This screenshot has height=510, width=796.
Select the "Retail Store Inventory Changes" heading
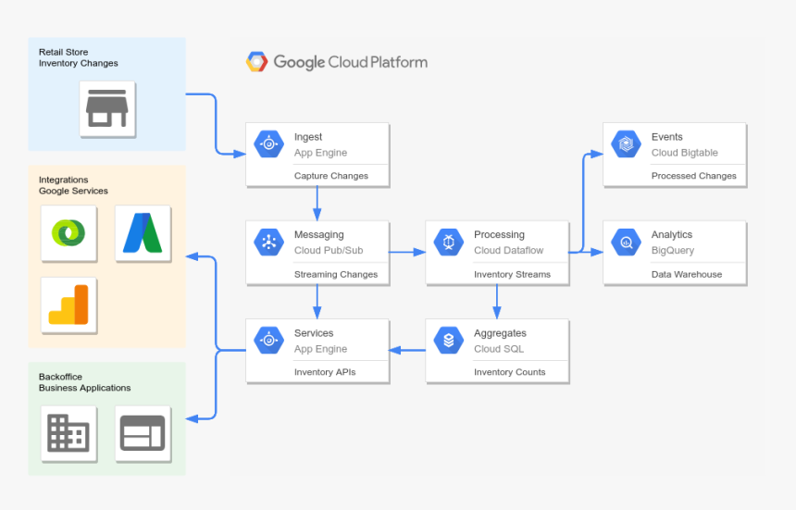(78, 57)
